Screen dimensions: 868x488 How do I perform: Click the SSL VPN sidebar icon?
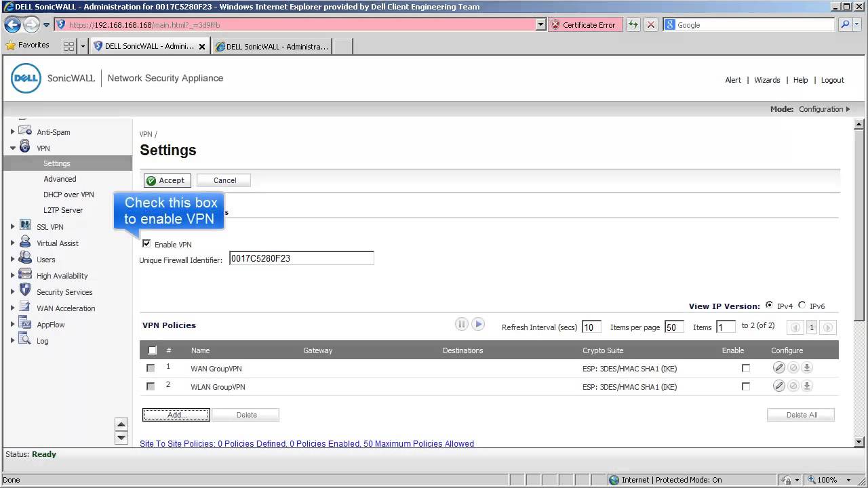(x=25, y=226)
